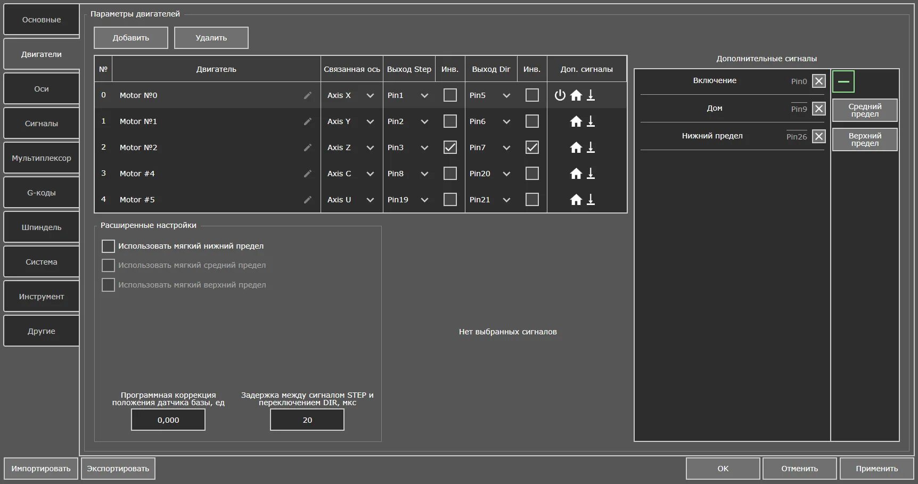Screen dimensions: 918x484
Task: Switch to the Инструмент tab
Action: (42, 297)
